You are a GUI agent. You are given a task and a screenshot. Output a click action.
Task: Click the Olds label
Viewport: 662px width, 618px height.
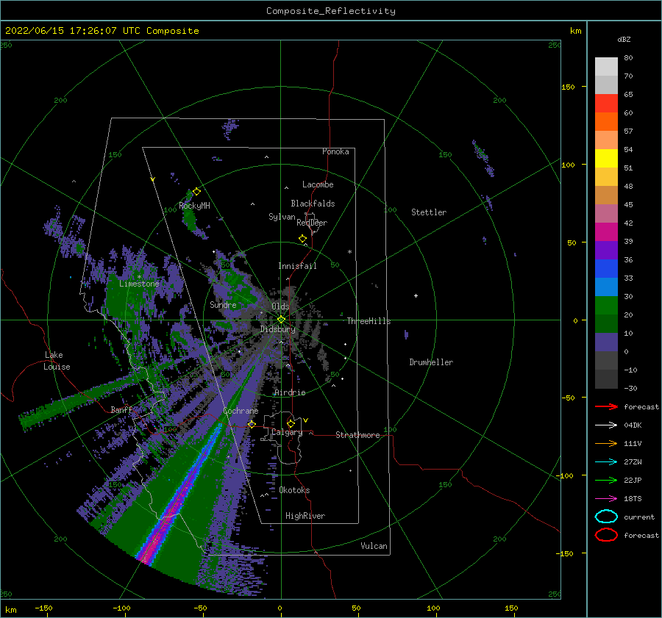(x=280, y=306)
